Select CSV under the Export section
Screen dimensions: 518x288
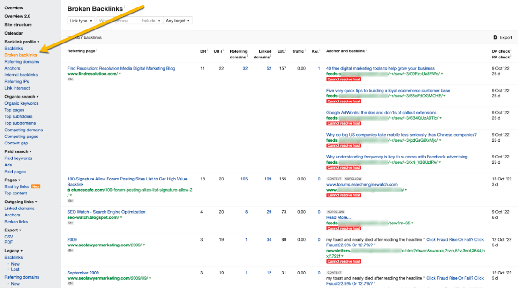tap(8, 237)
